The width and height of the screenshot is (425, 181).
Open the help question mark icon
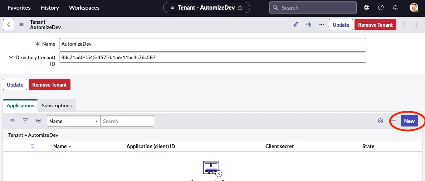[381, 7]
